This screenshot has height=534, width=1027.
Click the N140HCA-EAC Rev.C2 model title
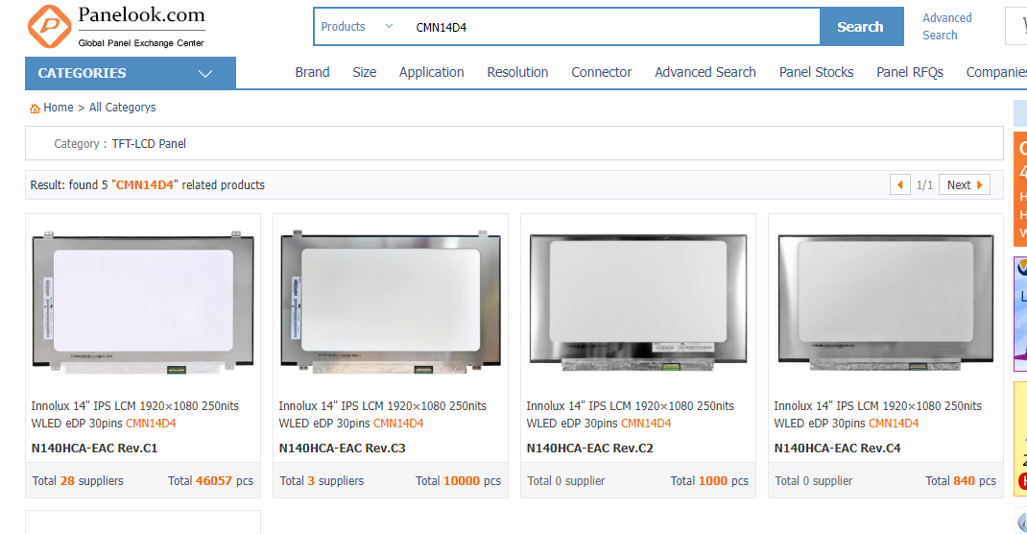click(589, 449)
